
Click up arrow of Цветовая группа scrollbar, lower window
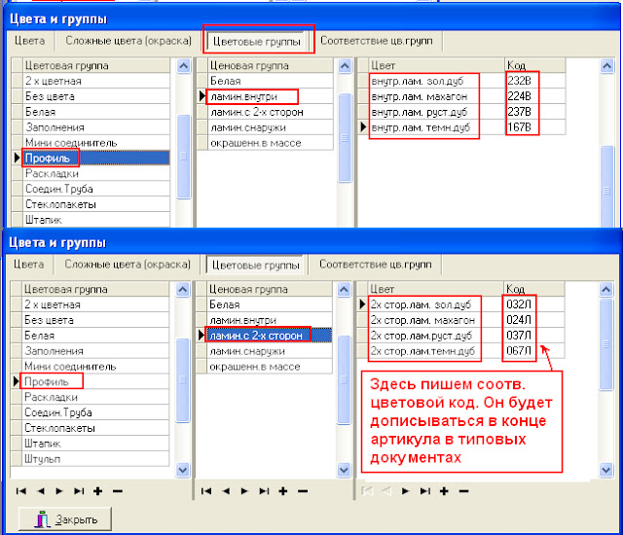point(182,289)
